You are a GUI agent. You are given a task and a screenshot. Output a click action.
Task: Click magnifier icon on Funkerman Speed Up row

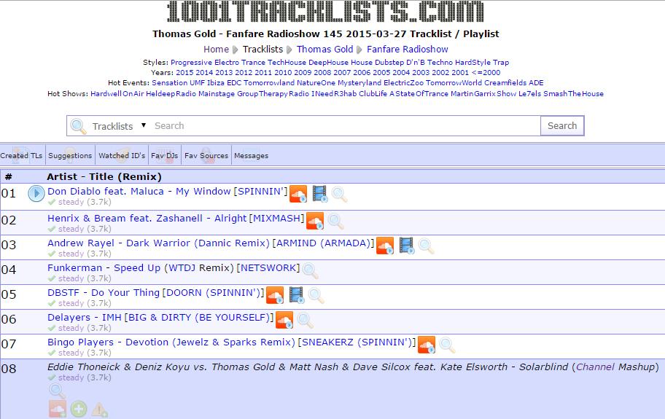coord(310,270)
